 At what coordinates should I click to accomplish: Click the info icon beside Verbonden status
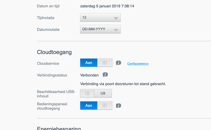[105, 75]
